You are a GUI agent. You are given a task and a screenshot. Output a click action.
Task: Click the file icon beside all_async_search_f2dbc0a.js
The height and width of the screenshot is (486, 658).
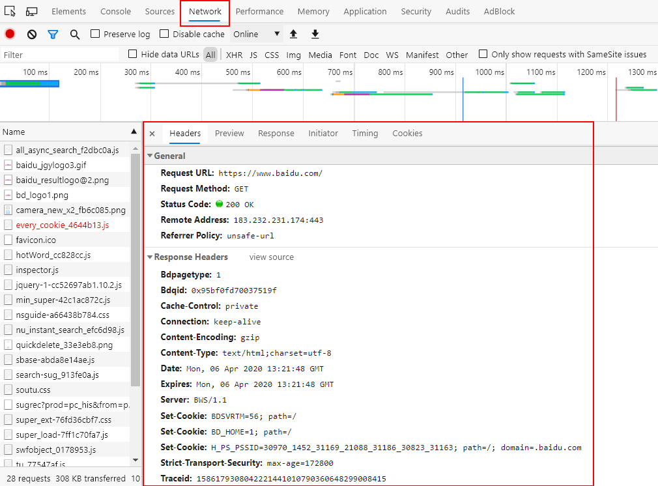point(8,150)
